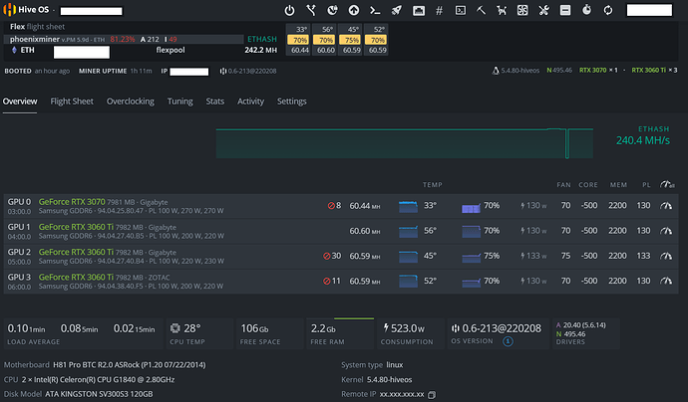Click the CPU TEMP 28° tile

pyautogui.click(x=197, y=333)
